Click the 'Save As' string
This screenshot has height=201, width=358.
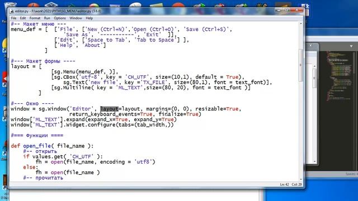click(77, 35)
